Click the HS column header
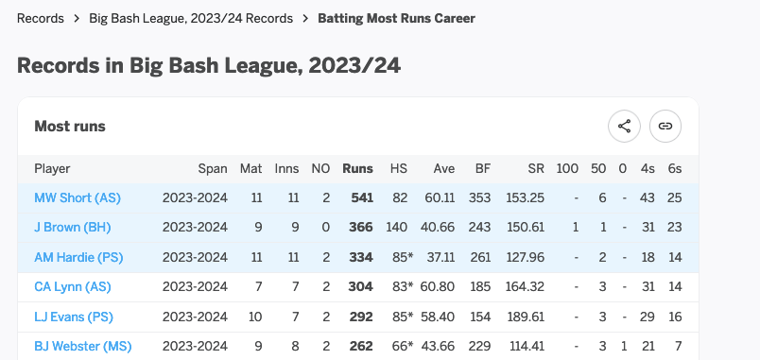 [x=399, y=168]
